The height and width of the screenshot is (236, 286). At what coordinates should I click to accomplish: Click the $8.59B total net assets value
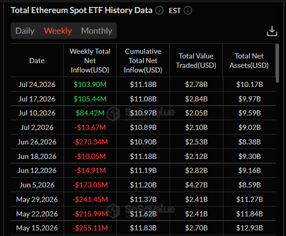tap(250, 185)
